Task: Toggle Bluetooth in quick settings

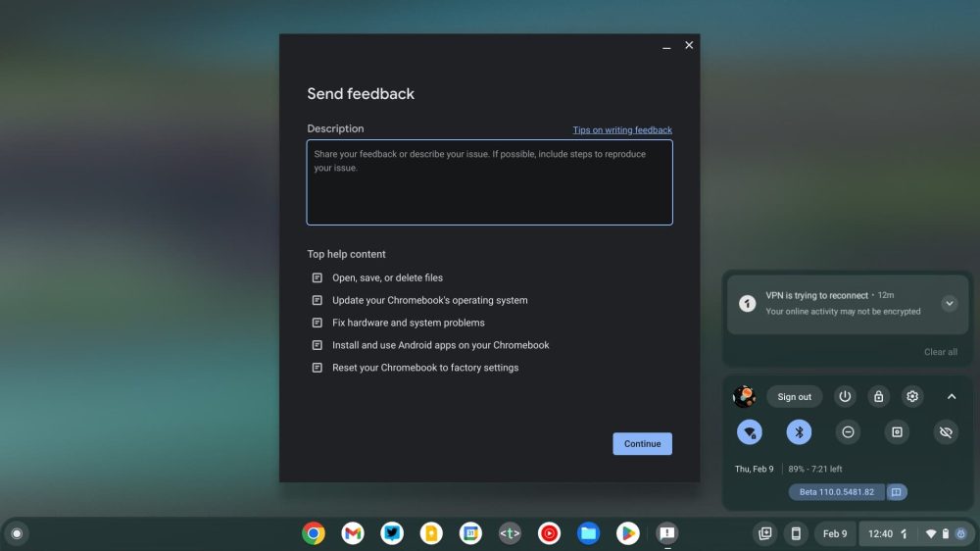Action: (x=799, y=432)
